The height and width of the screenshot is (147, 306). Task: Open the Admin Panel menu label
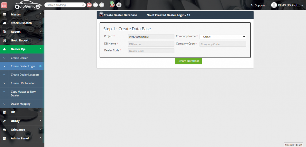pos(20,138)
